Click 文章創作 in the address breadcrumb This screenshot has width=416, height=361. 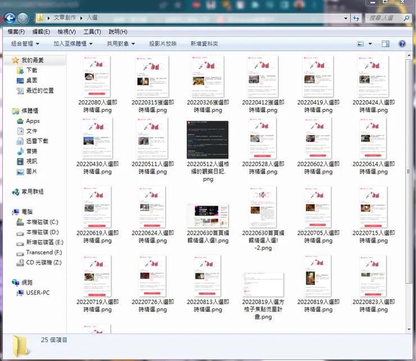[65, 18]
